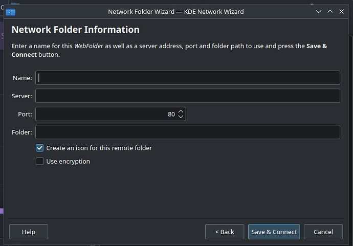Select the Port number field showing 80

point(105,114)
